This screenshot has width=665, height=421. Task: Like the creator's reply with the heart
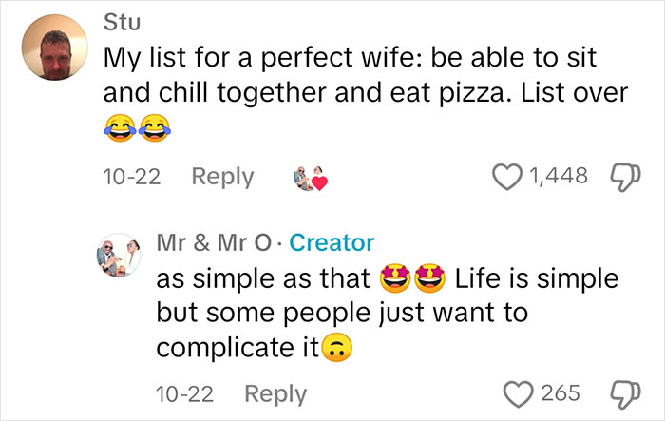click(520, 392)
